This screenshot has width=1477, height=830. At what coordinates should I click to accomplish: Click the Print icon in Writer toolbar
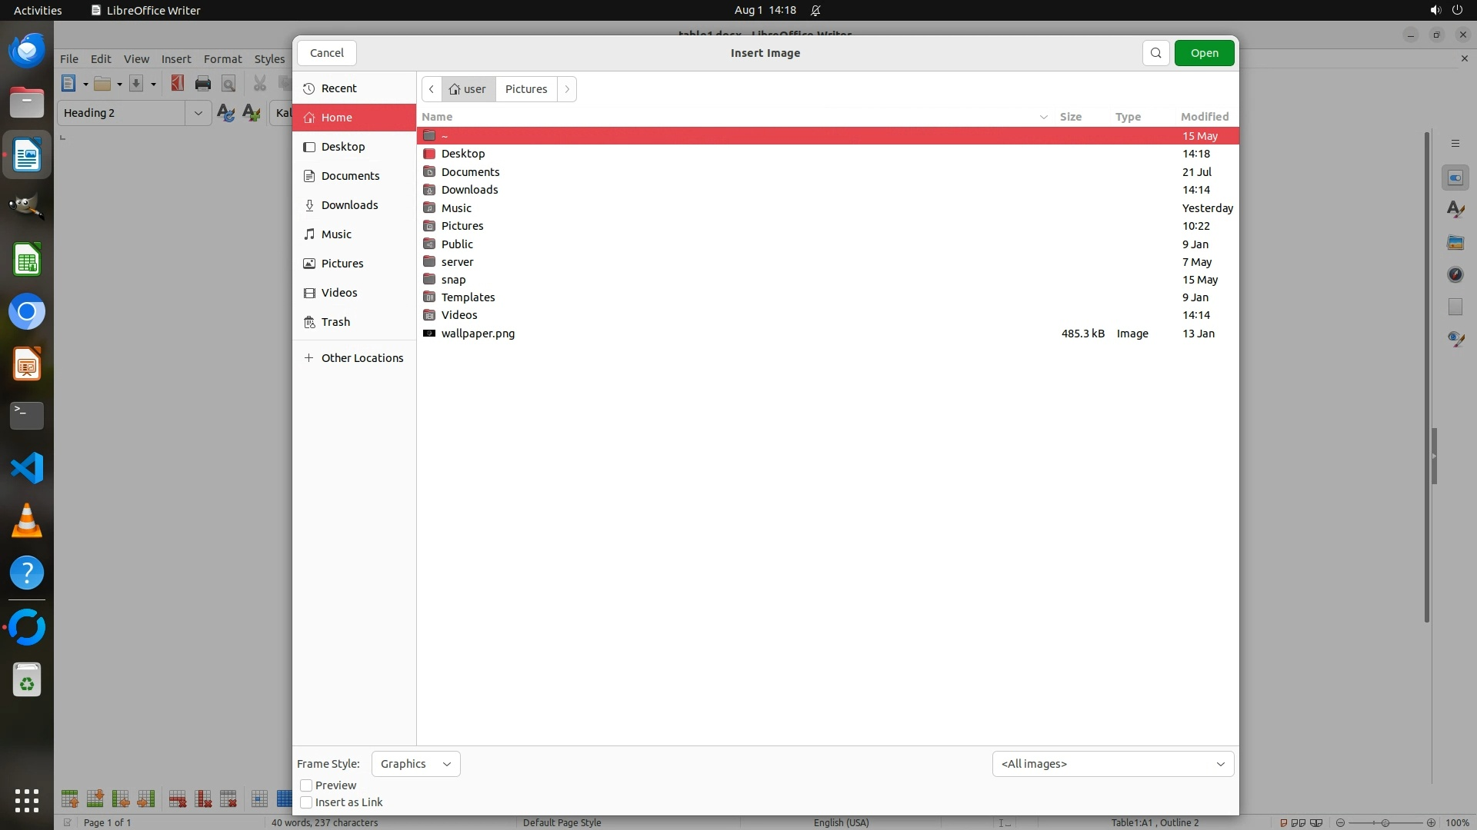click(x=203, y=84)
